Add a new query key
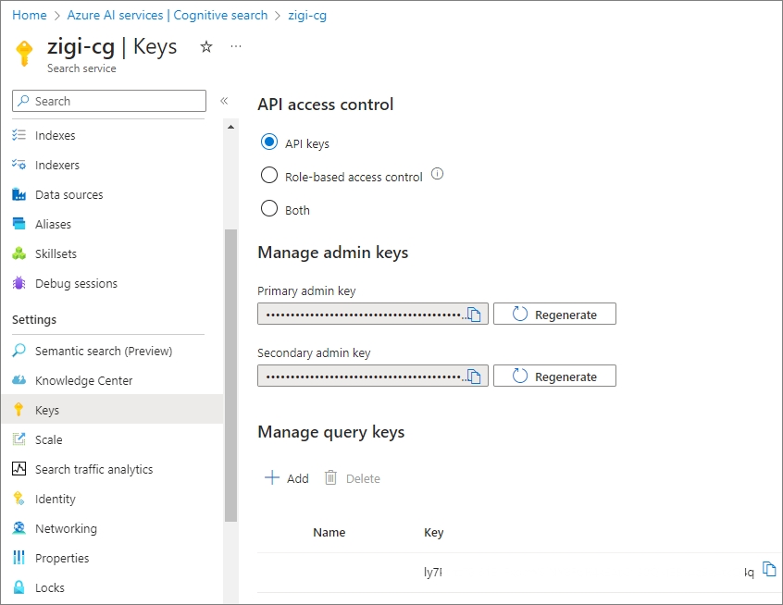This screenshot has width=783, height=605. 287,477
